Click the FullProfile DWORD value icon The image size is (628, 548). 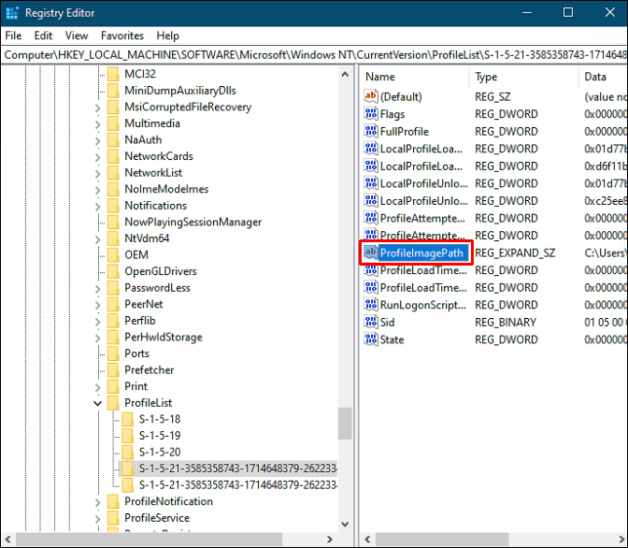(370, 131)
